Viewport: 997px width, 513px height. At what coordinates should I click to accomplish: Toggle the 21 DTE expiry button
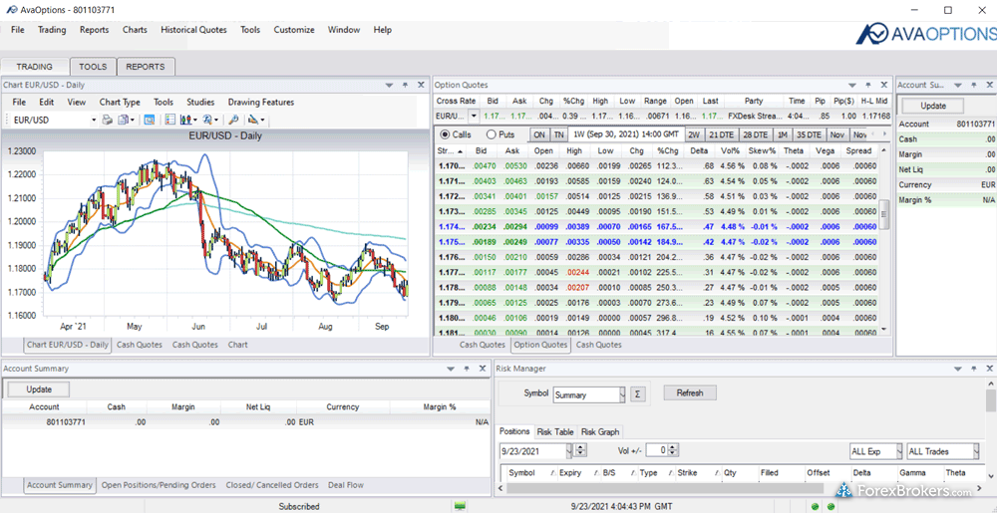[x=722, y=134]
